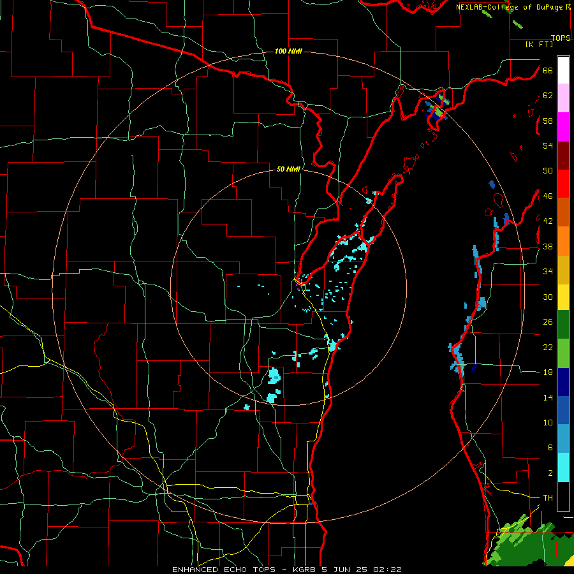Click the legend value "62"
This screenshot has height=574, width=574.
[x=548, y=96]
